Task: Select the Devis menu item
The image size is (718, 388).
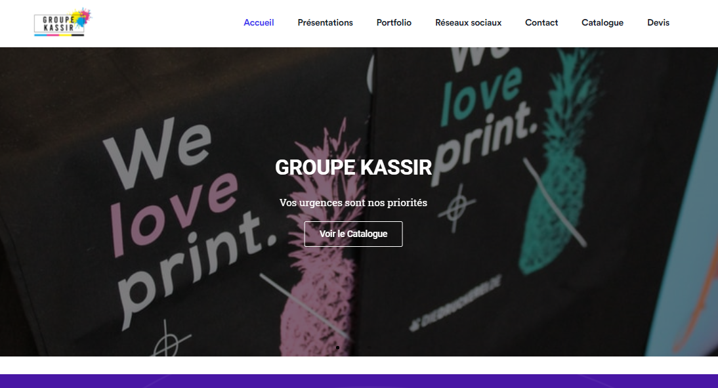Action: click(658, 22)
